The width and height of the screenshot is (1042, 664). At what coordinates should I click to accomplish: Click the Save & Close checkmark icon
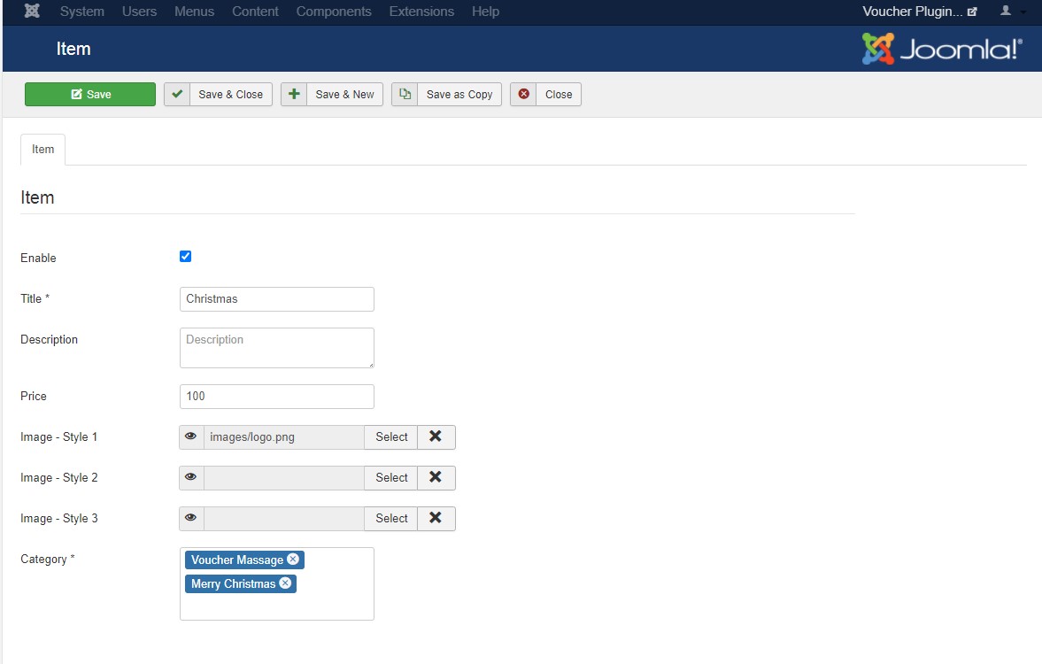(177, 95)
